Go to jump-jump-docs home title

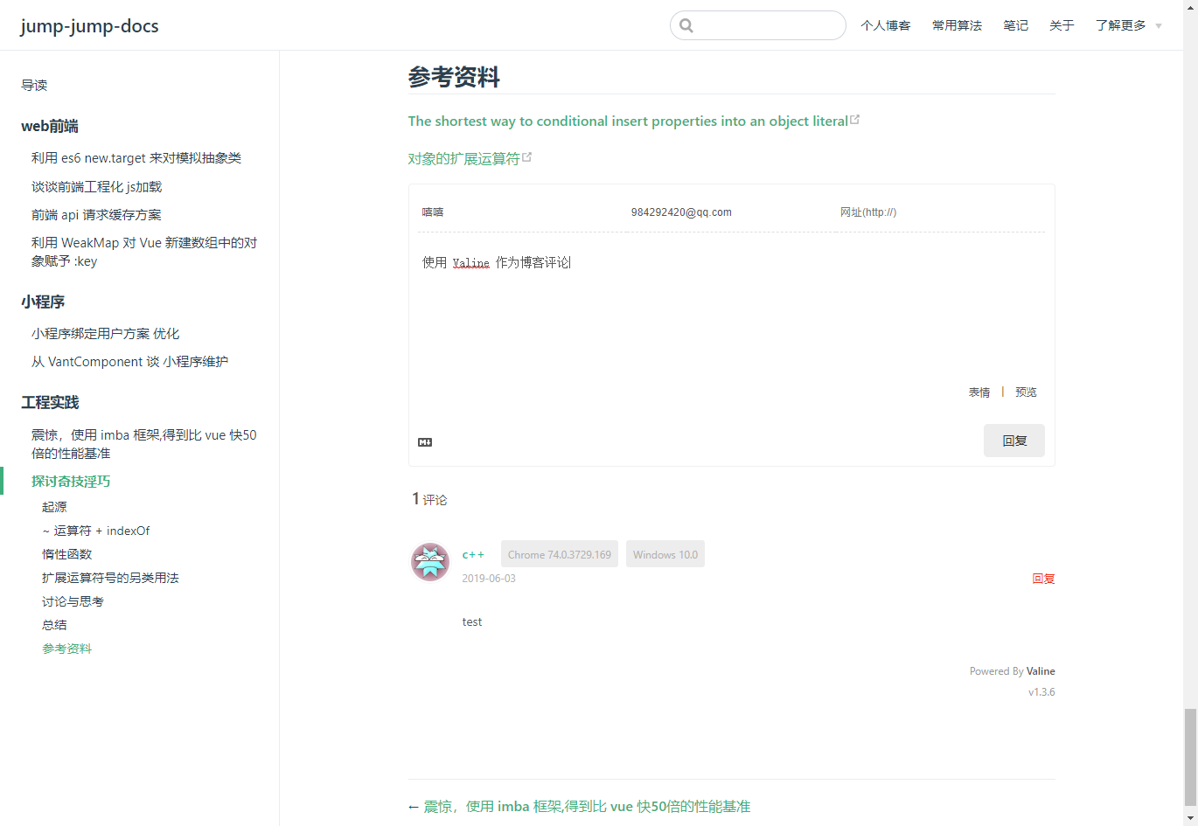point(90,25)
